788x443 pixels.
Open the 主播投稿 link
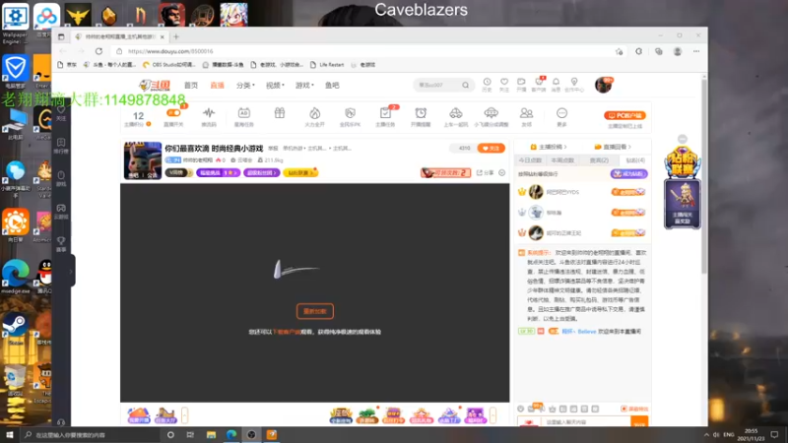point(549,147)
